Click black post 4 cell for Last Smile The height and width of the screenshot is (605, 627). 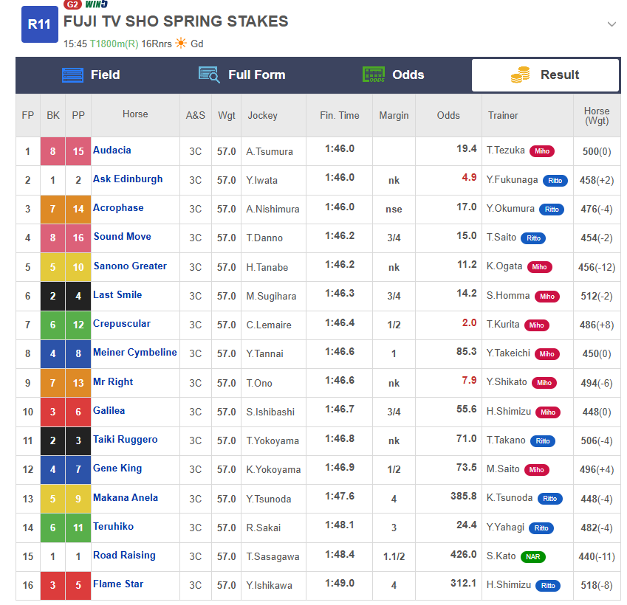[78, 296]
